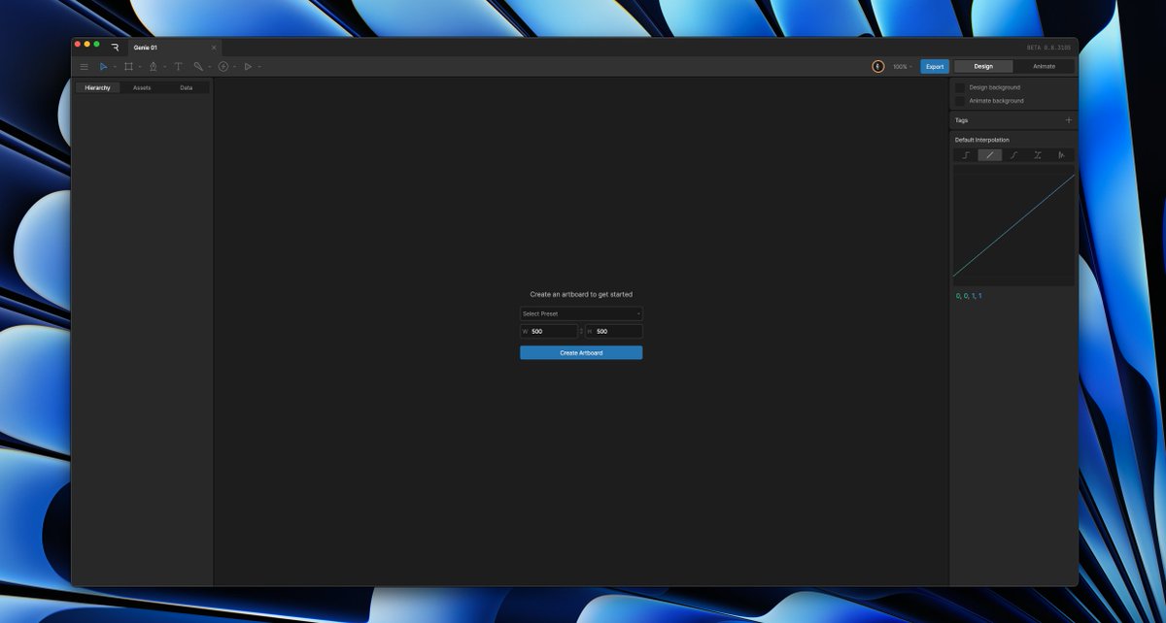Click the orange-ringed user avatar

click(878, 67)
